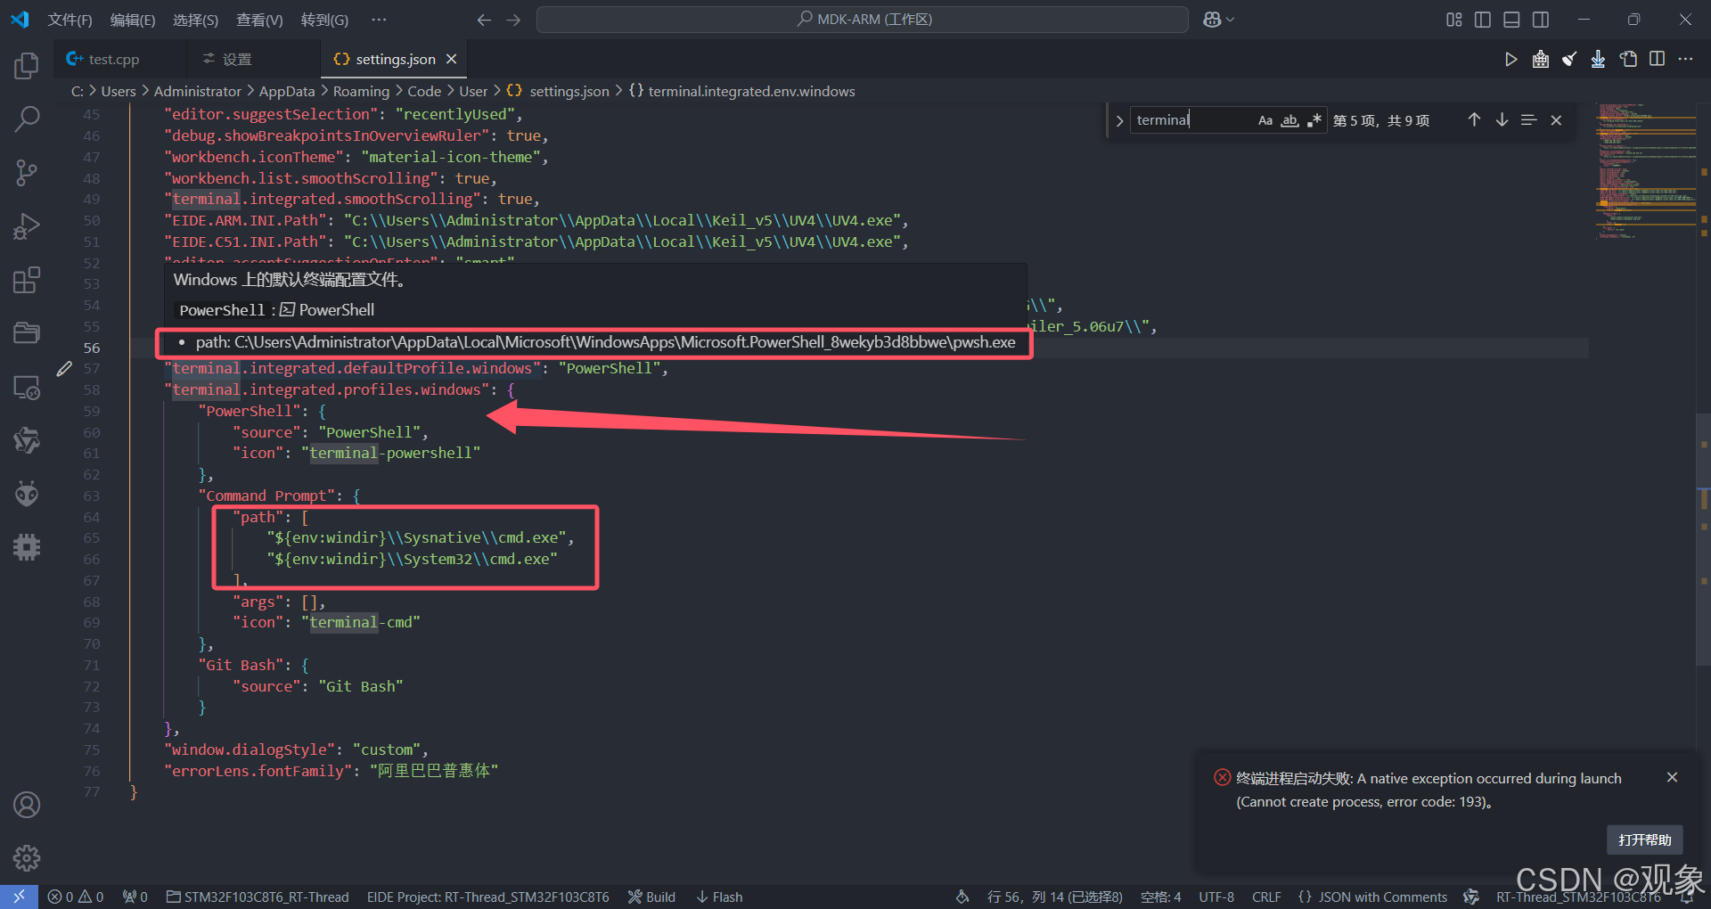1711x909 pixels.
Task: Open the split editor icon in the toolbar
Action: pos(1657,59)
